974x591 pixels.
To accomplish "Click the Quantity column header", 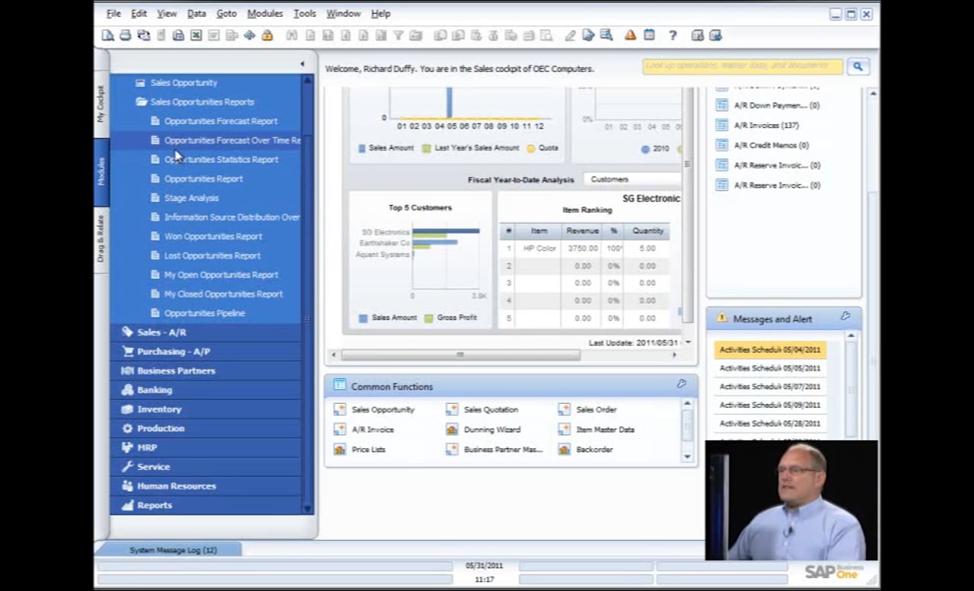I will tap(648, 230).
